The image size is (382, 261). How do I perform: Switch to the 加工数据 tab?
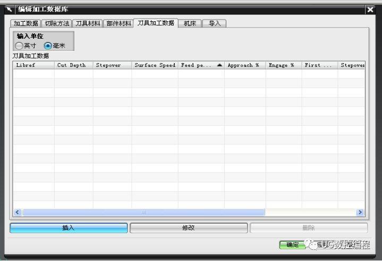click(26, 23)
